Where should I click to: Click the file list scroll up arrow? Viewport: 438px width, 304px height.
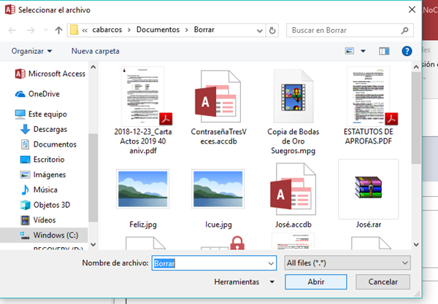point(416,67)
